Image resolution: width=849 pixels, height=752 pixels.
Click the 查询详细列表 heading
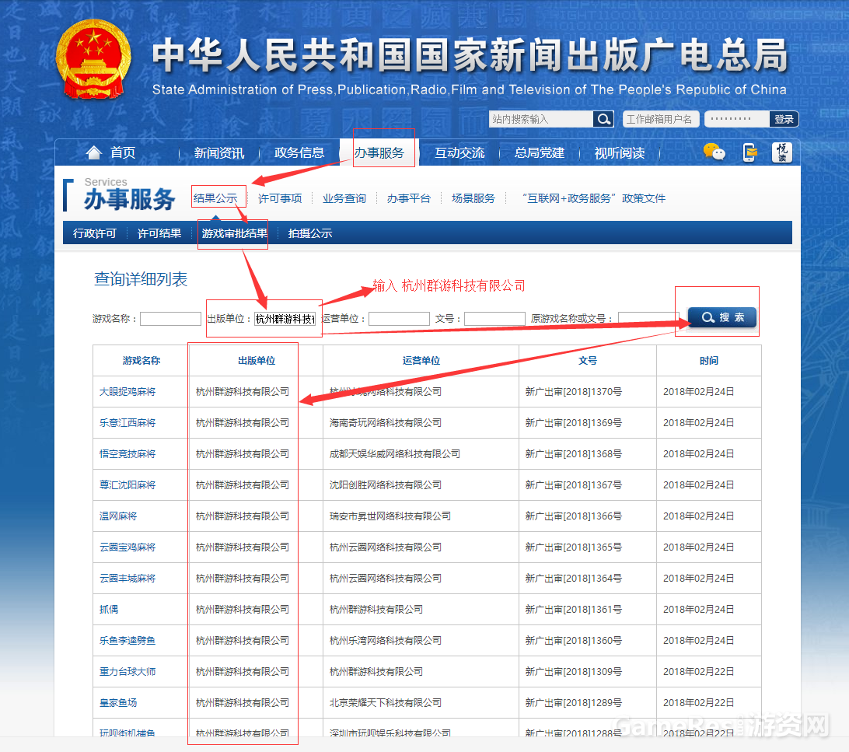(141, 279)
